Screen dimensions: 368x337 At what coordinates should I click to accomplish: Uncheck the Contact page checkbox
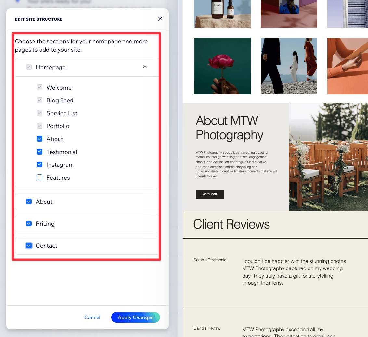29,245
